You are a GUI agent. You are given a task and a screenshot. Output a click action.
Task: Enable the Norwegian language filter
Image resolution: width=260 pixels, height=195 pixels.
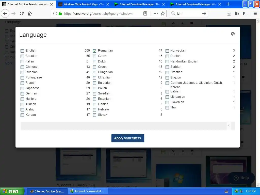pyautogui.click(x=167, y=51)
